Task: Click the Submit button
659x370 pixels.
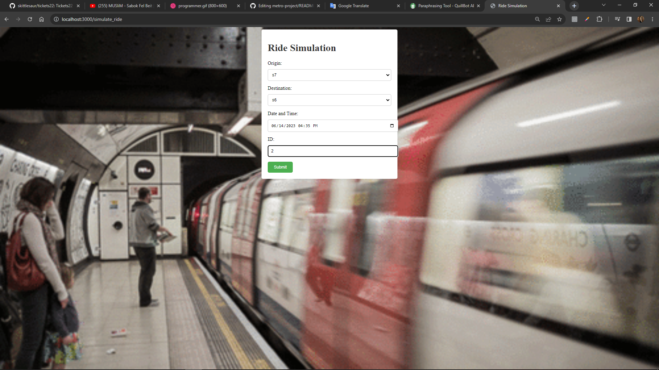Action: tap(280, 167)
